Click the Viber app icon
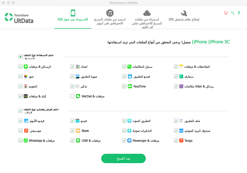247x173 pixels. coord(181,86)
